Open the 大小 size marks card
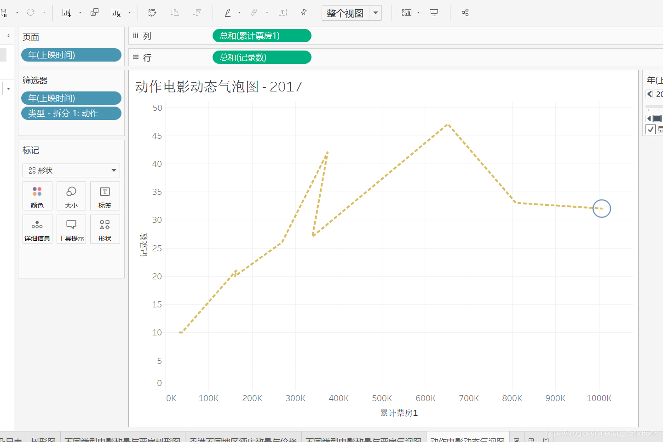Screen dimensions: 663x442 pos(71,196)
